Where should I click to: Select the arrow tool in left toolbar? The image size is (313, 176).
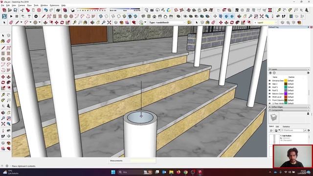[x=3, y=36]
